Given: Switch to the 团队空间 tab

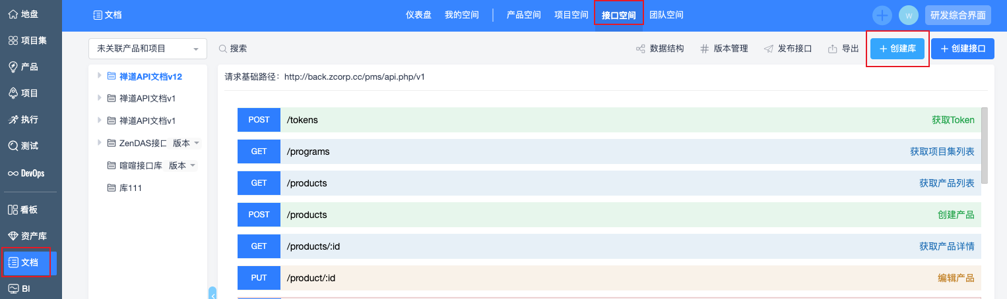Looking at the screenshot, I should click(x=666, y=14).
